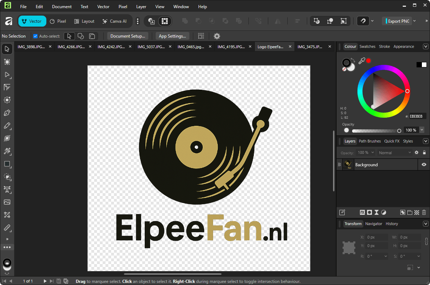Activate the Node tool

pos(7,75)
